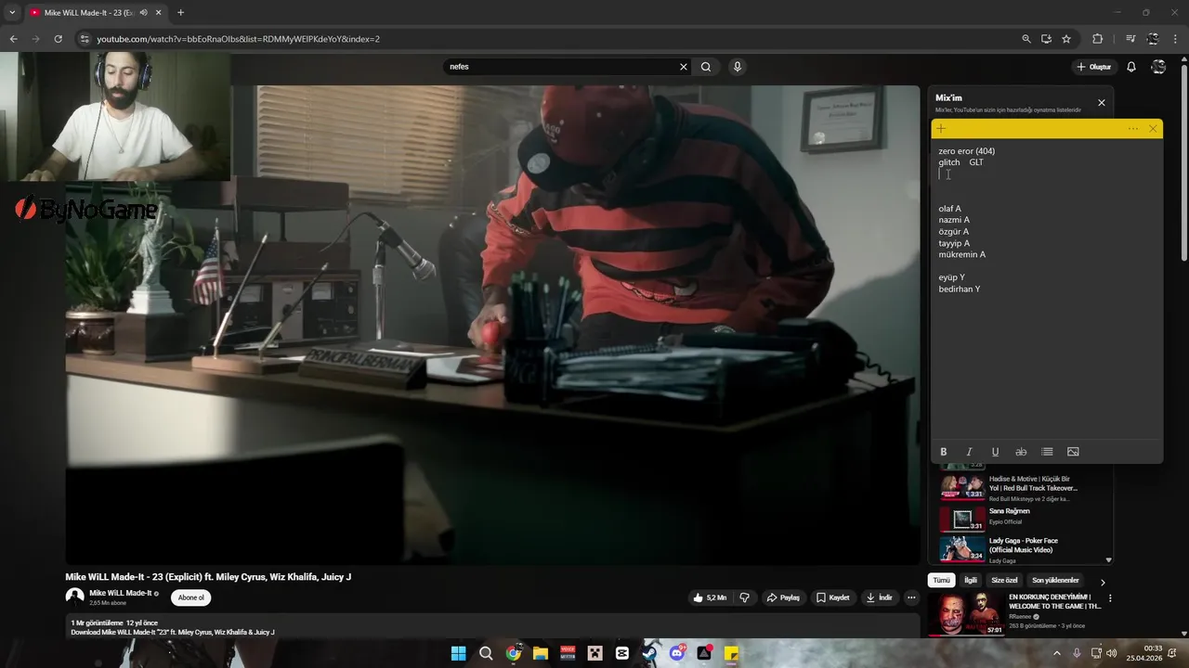Show more filter chips with right arrow
Viewport: 1189px width, 668px height.
pyautogui.click(x=1103, y=582)
